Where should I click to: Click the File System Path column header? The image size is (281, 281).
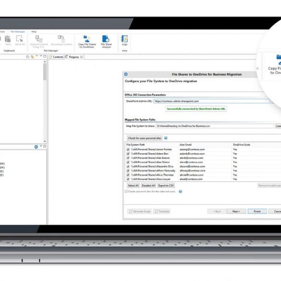(135, 145)
